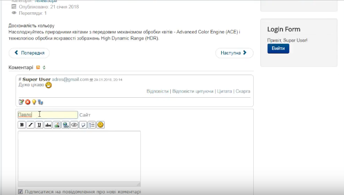Screen dimensions: 344x195
Task: Open adres@gmail.com email link
Action: 70,79
